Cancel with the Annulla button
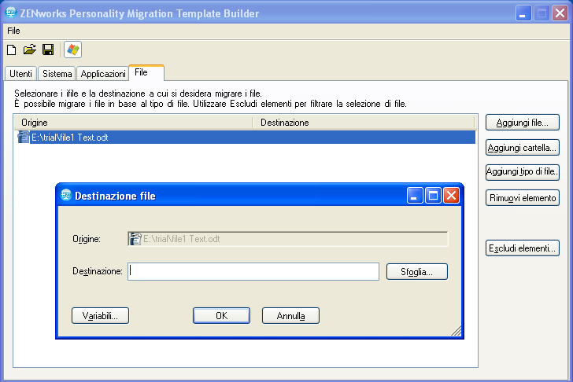 (x=290, y=316)
